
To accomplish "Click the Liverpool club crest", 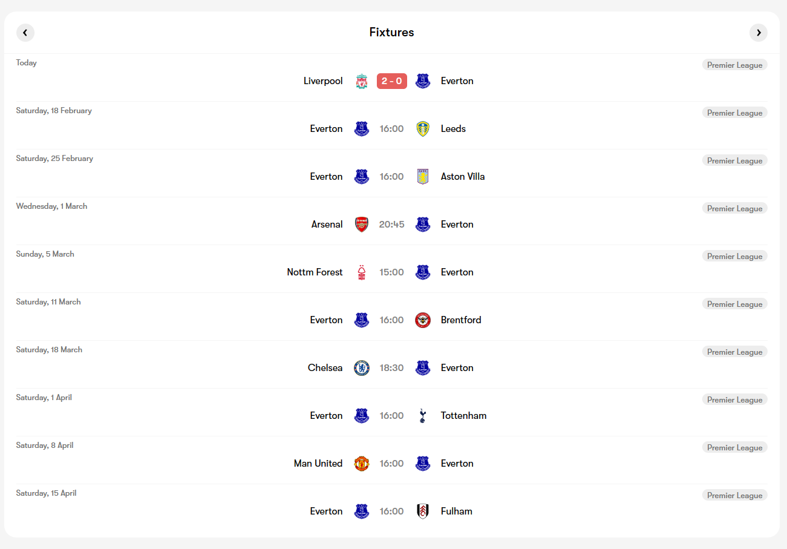I will [362, 81].
